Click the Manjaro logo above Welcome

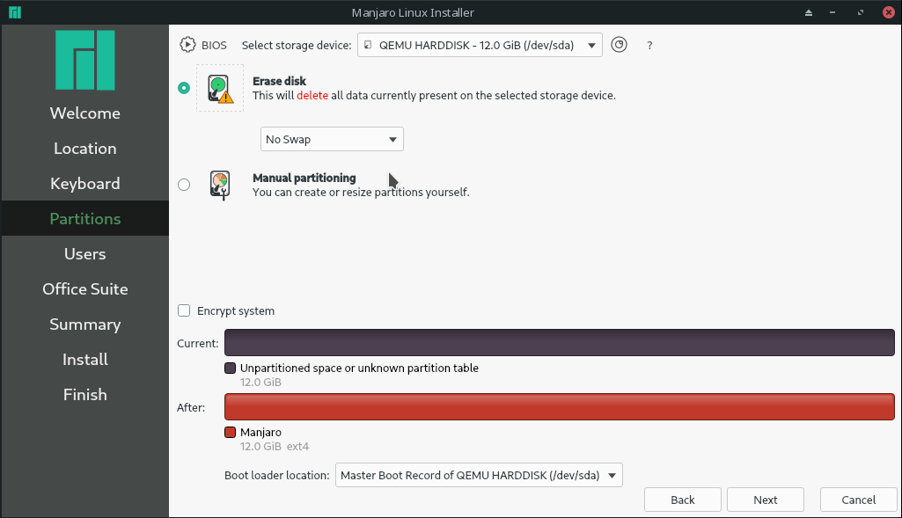84,60
